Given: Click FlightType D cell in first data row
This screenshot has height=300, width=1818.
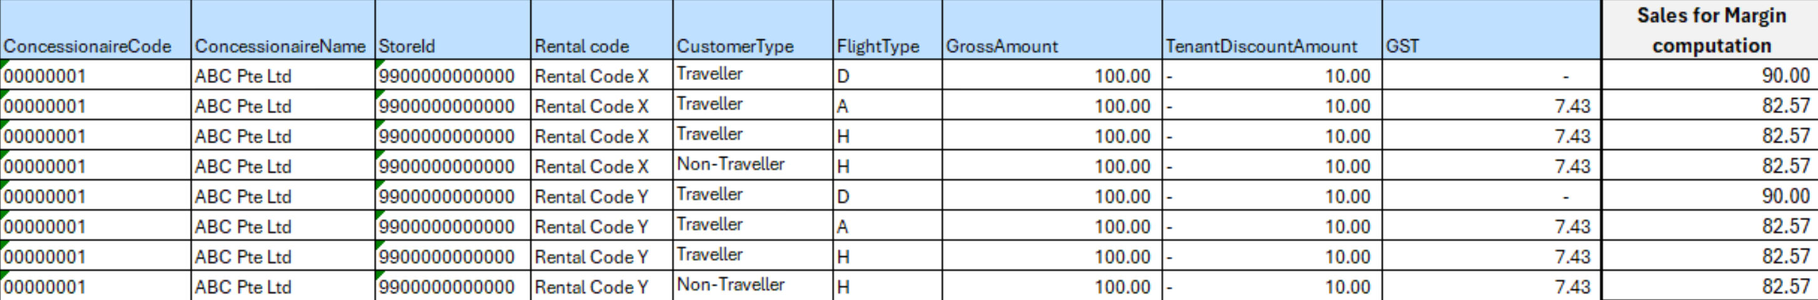Looking at the screenshot, I should click(x=843, y=76).
